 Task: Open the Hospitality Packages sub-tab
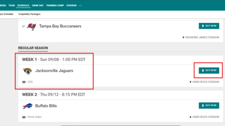click(29, 14)
